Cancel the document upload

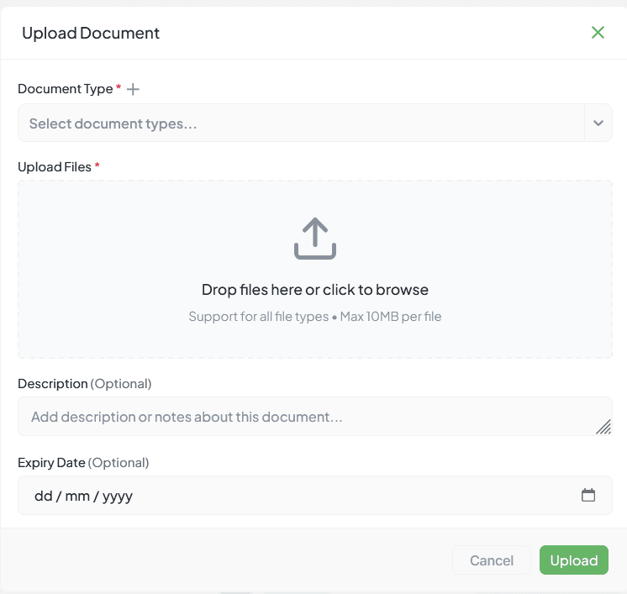tap(492, 560)
